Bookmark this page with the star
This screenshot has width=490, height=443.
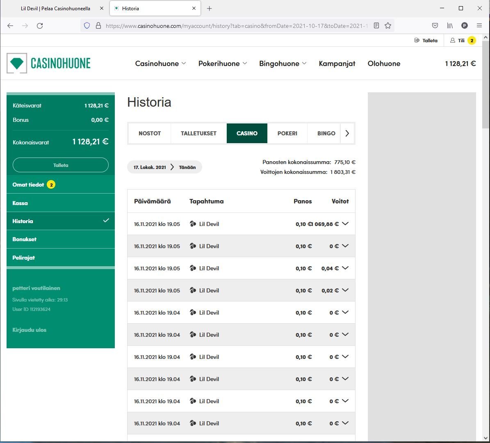[388, 25]
